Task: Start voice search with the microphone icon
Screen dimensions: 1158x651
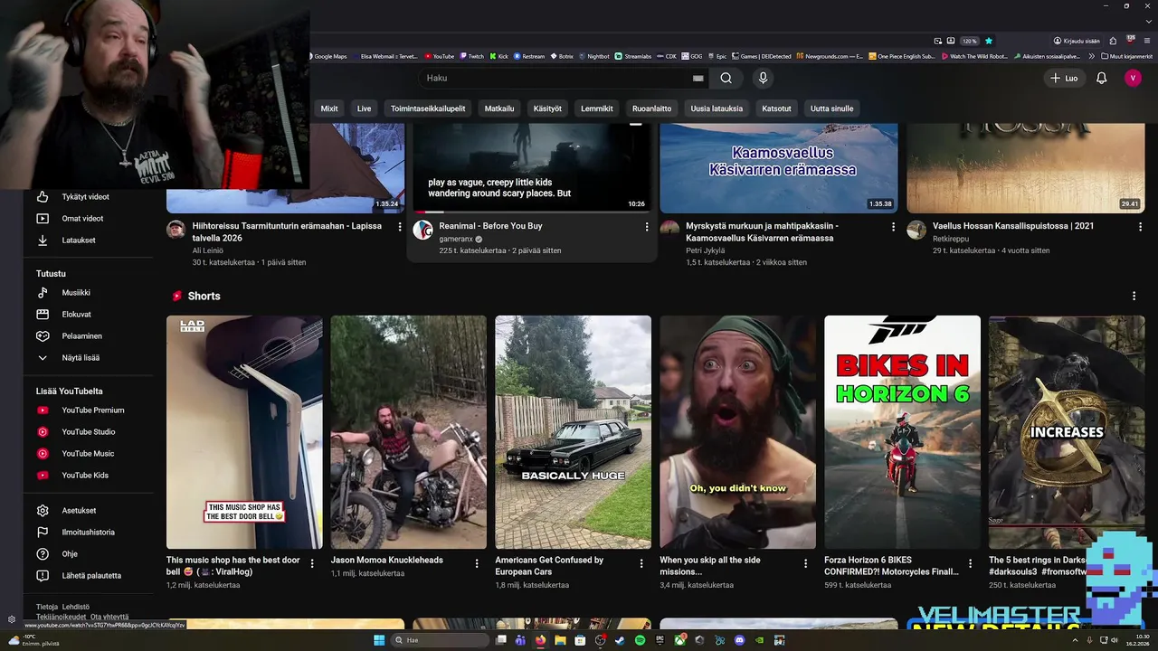Action: 763,79
